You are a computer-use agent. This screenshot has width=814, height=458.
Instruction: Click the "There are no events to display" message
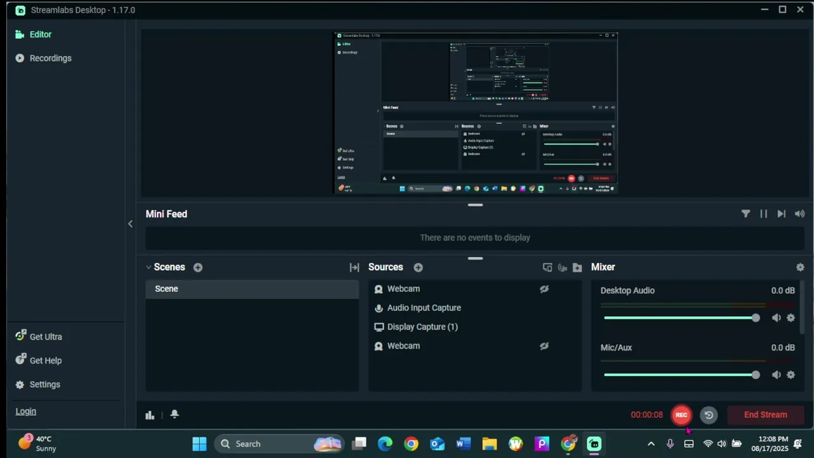(475, 237)
